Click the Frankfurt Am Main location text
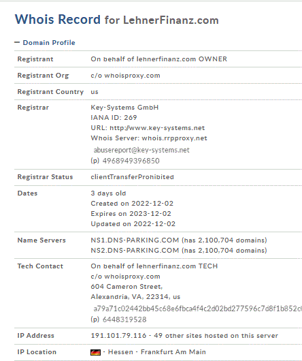This screenshot has width=302, height=361. coord(173,352)
